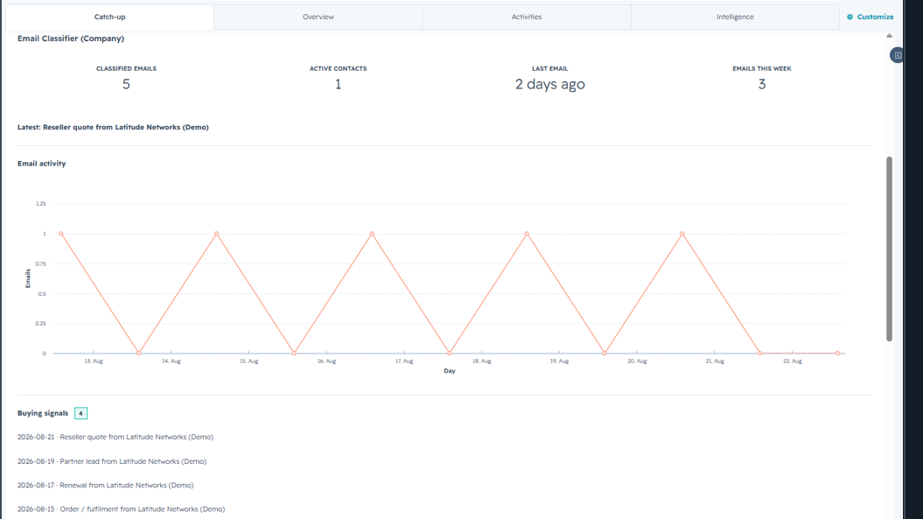Click the Buying signals count badge showing 4

[80, 414]
